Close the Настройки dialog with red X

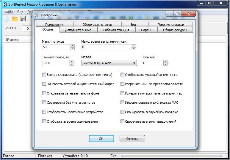[x=189, y=14]
